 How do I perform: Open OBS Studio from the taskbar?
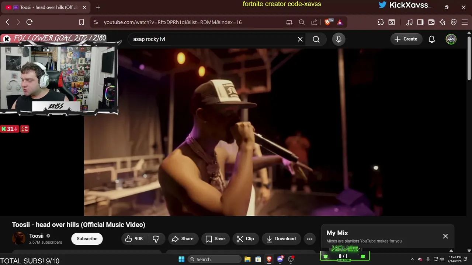pyautogui.click(x=291, y=259)
